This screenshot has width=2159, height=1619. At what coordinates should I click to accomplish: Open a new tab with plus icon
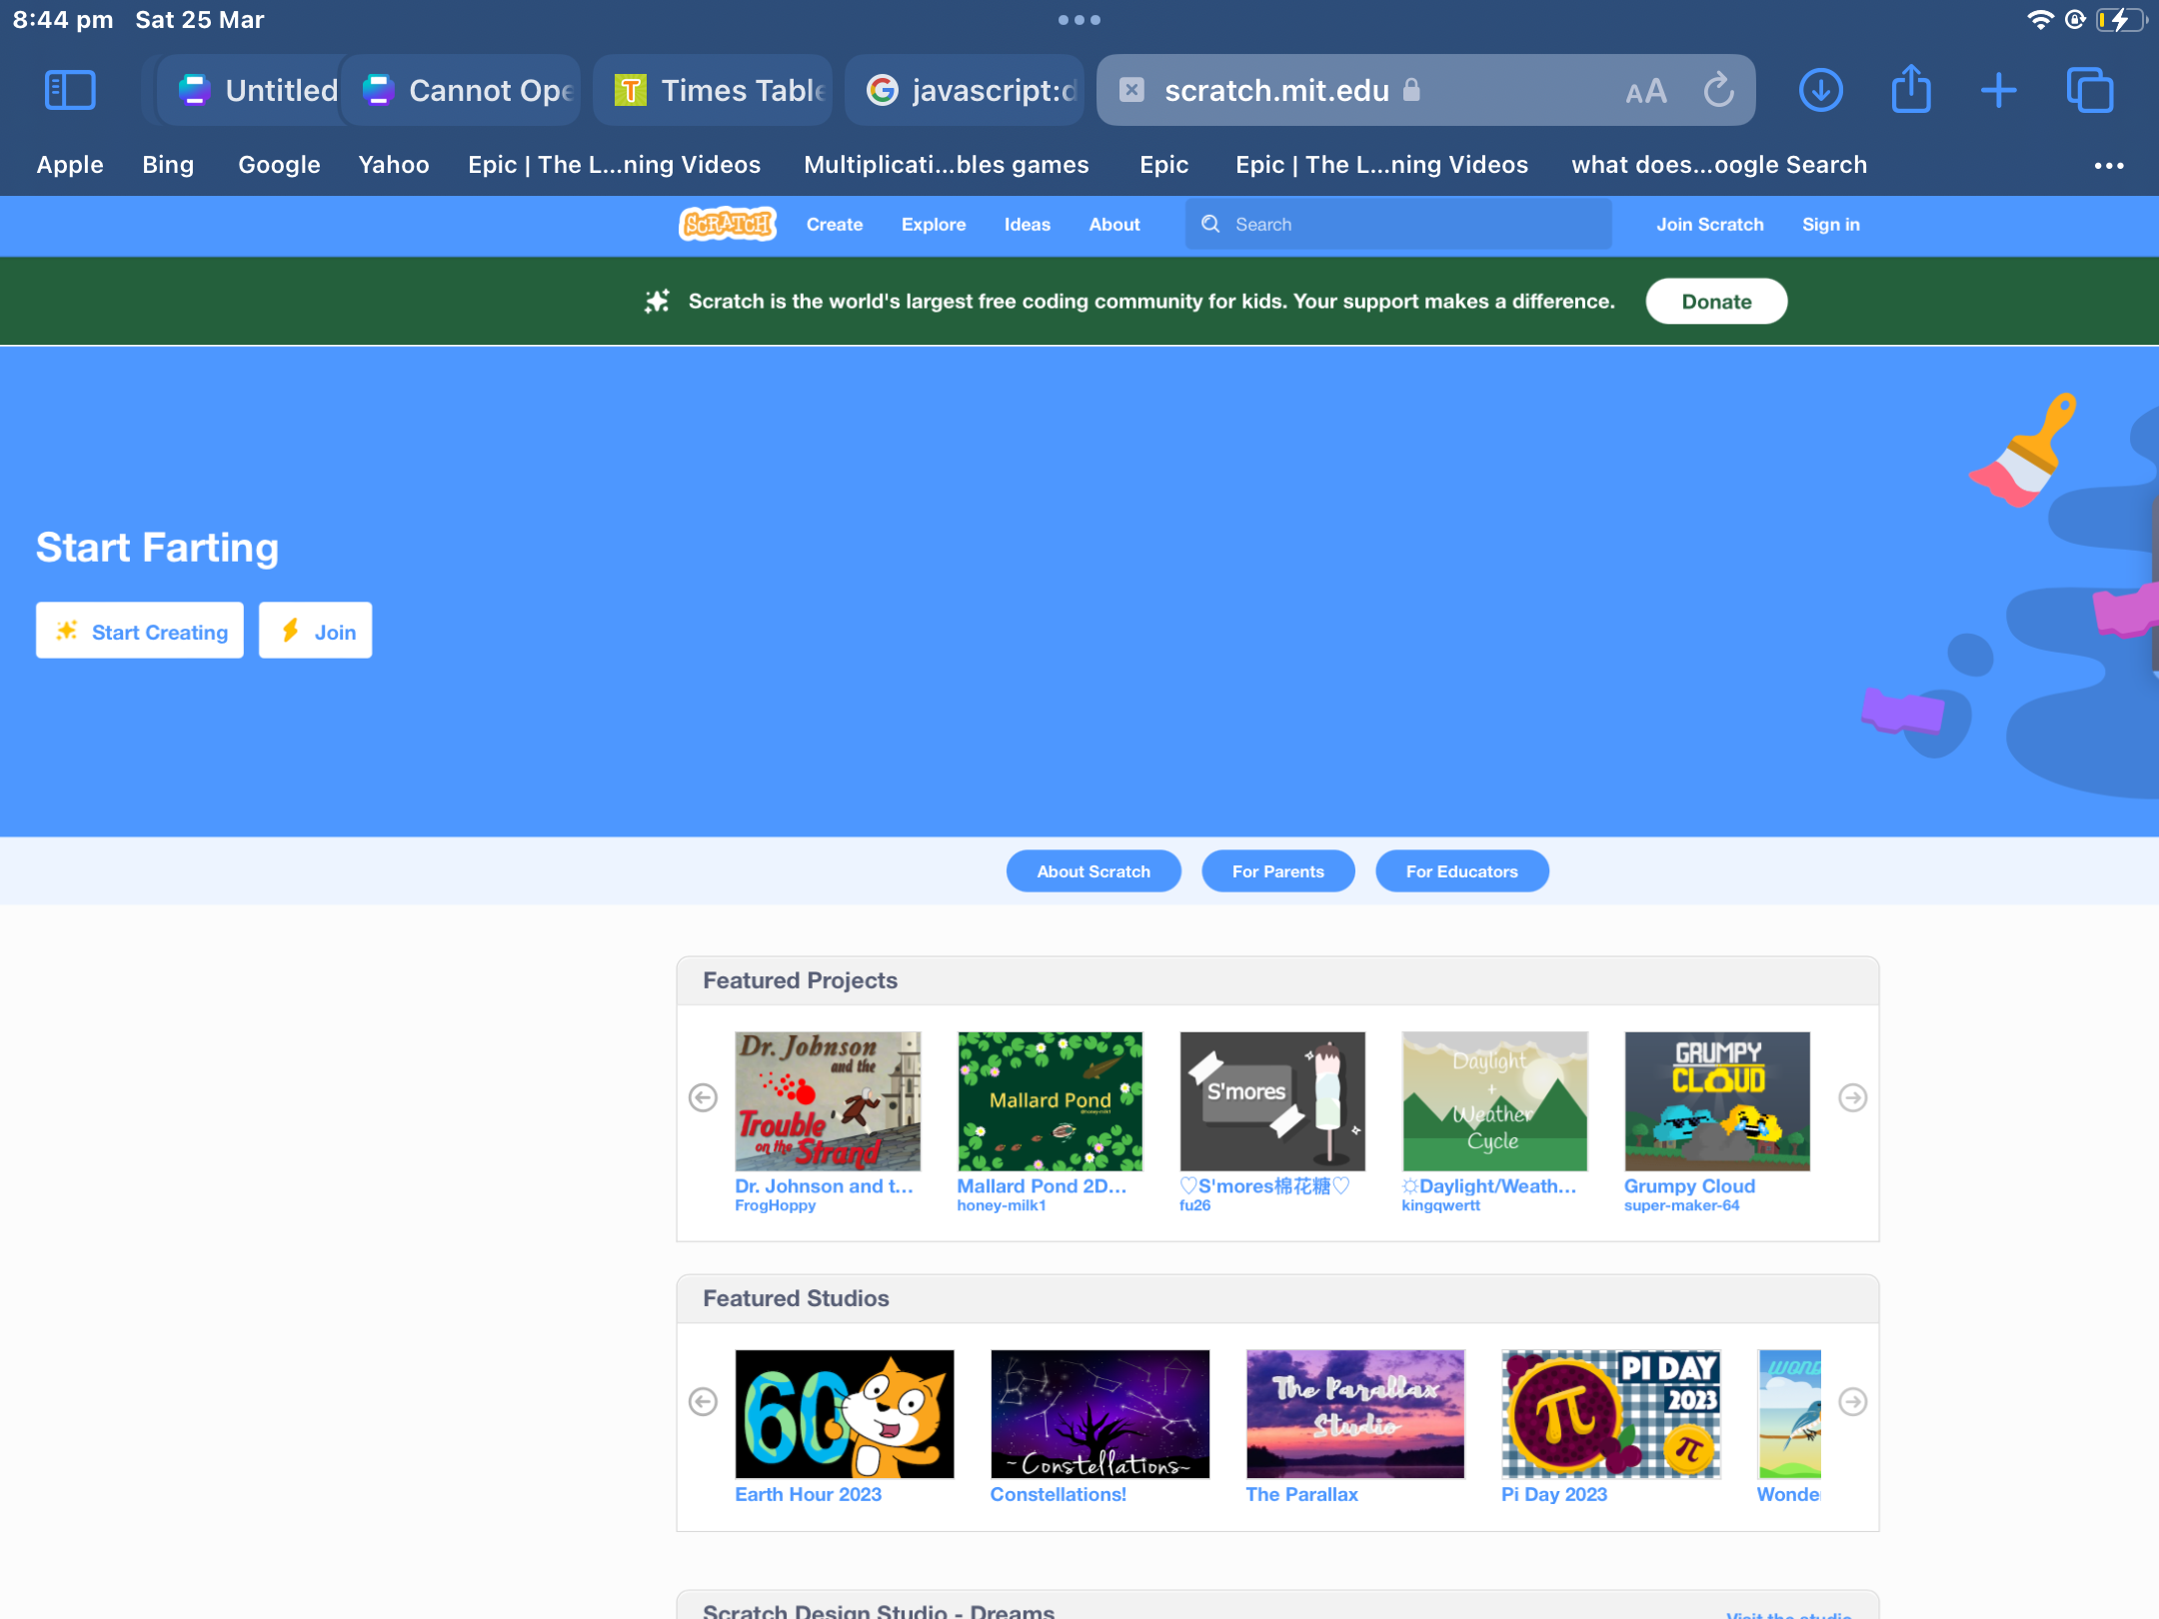(x=1998, y=91)
